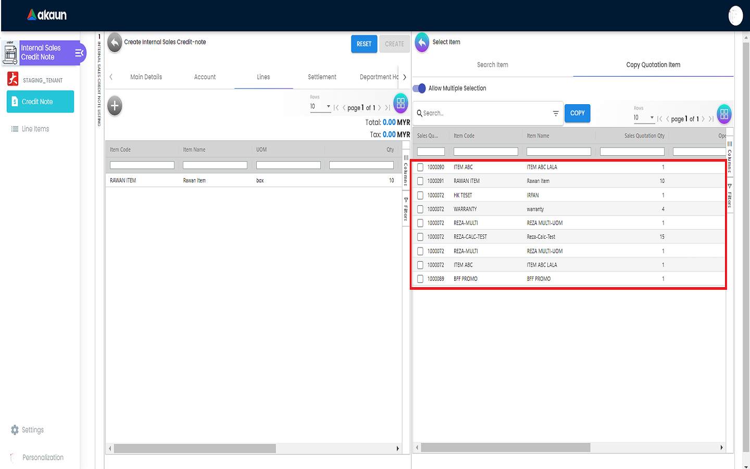Click the back arrow beside Create Internal Sales Credit-note
Viewport: 750px width, 469px height.
(115, 43)
